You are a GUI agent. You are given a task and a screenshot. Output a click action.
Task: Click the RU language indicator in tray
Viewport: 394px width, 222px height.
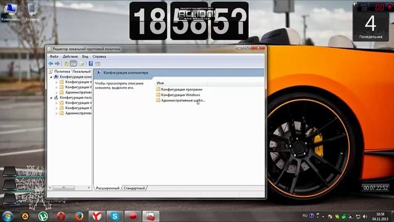305,216
